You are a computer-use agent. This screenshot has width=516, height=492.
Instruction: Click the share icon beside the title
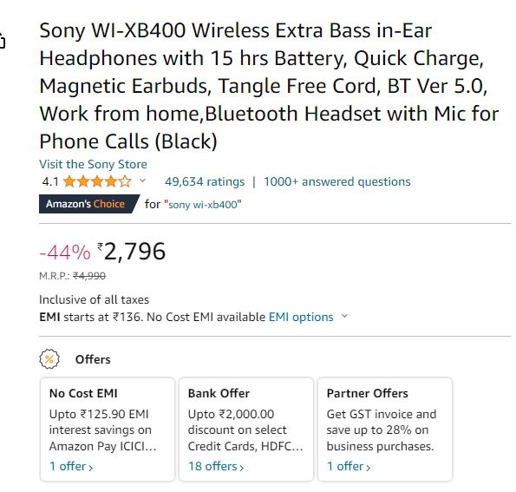click(x=2, y=40)
